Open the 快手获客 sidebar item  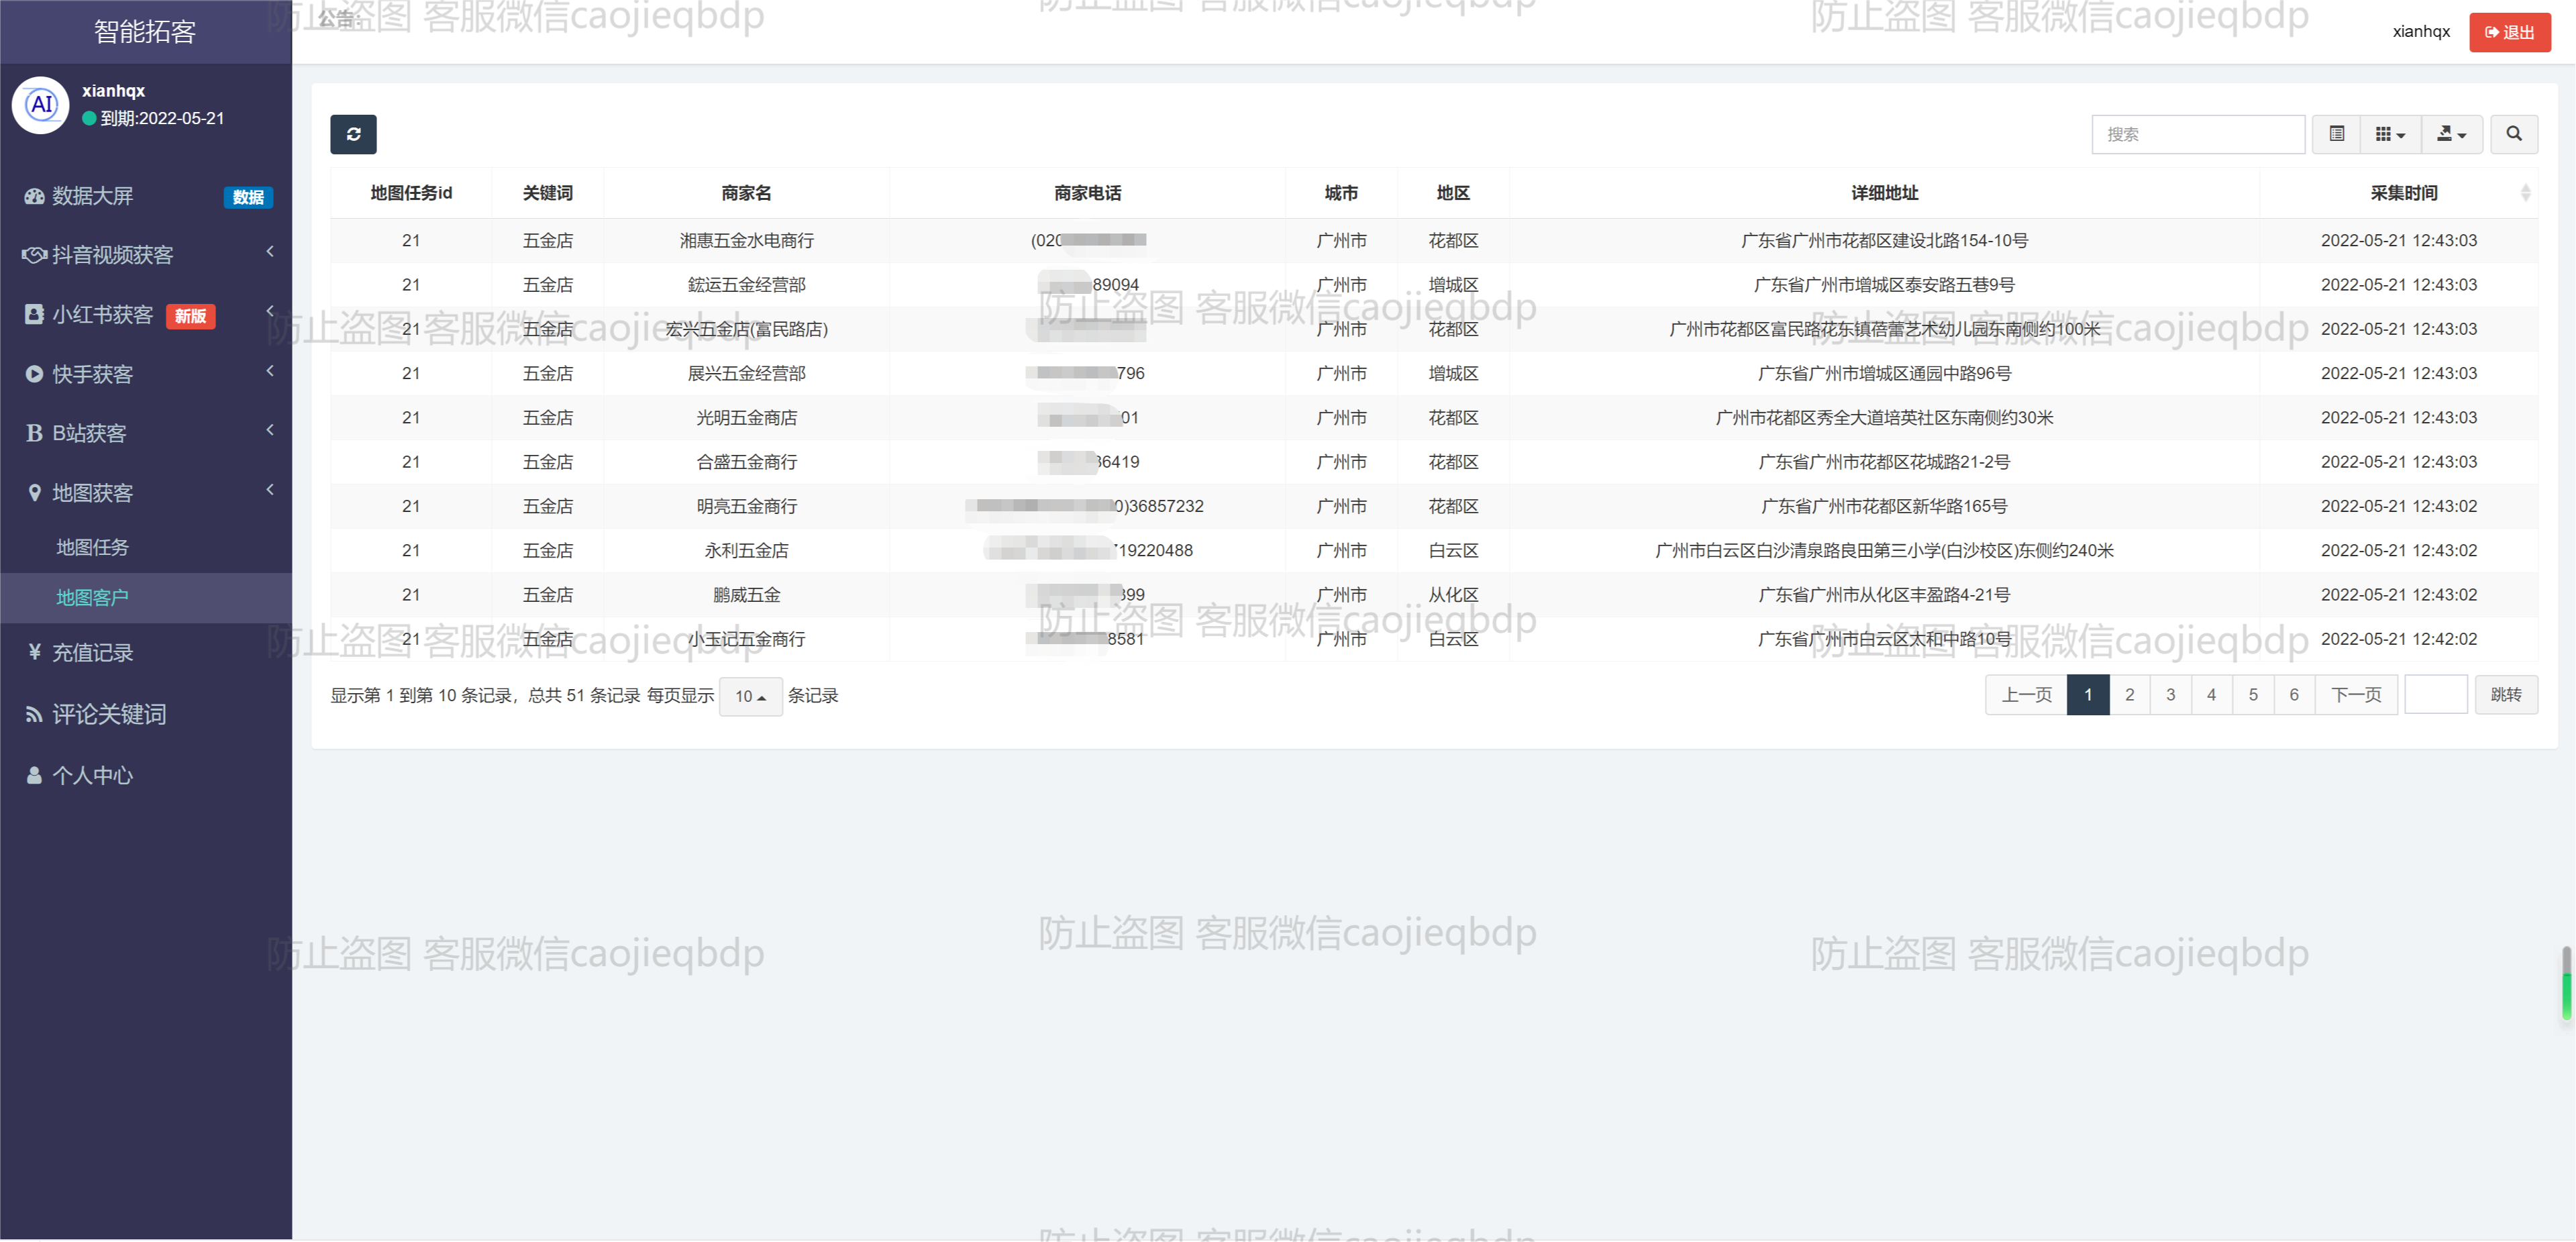[x=92, y=374]
